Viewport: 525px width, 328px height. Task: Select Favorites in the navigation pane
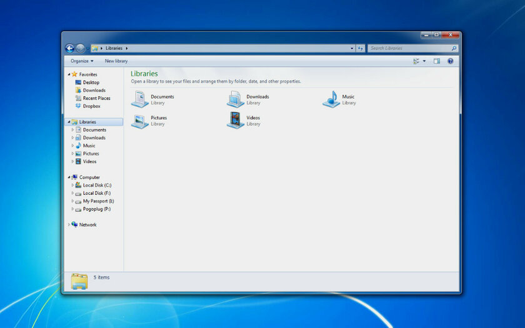(x=88, y=74)
